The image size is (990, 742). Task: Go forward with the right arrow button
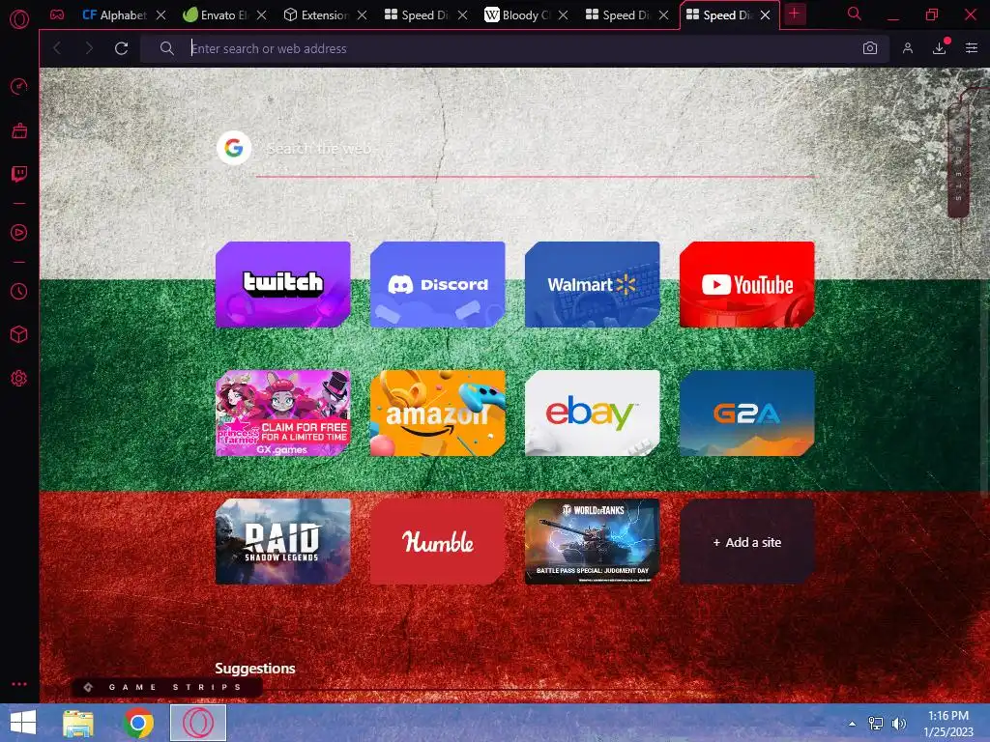click(x=89, y=48)
